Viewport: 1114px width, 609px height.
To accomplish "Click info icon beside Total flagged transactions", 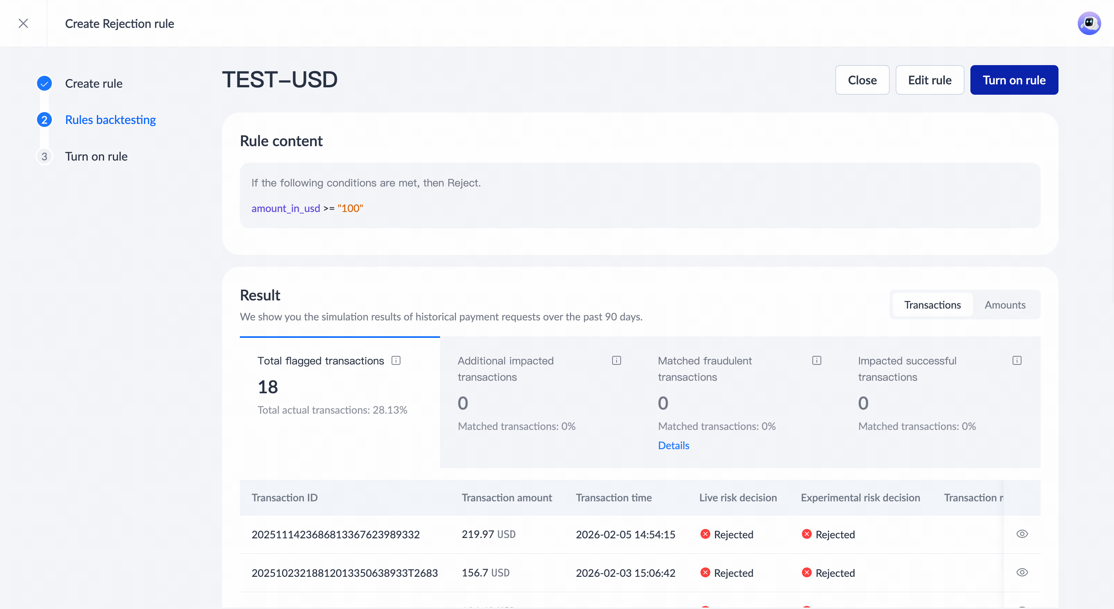I will tap(396, 360).
